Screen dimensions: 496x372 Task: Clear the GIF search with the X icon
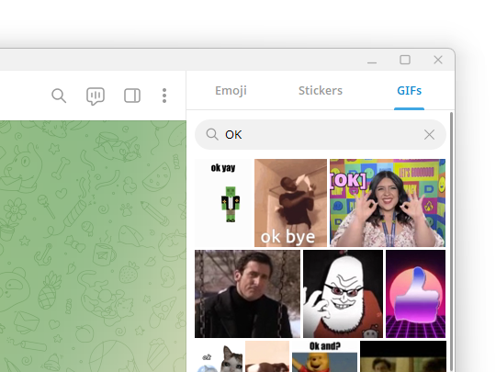point(429,134)
